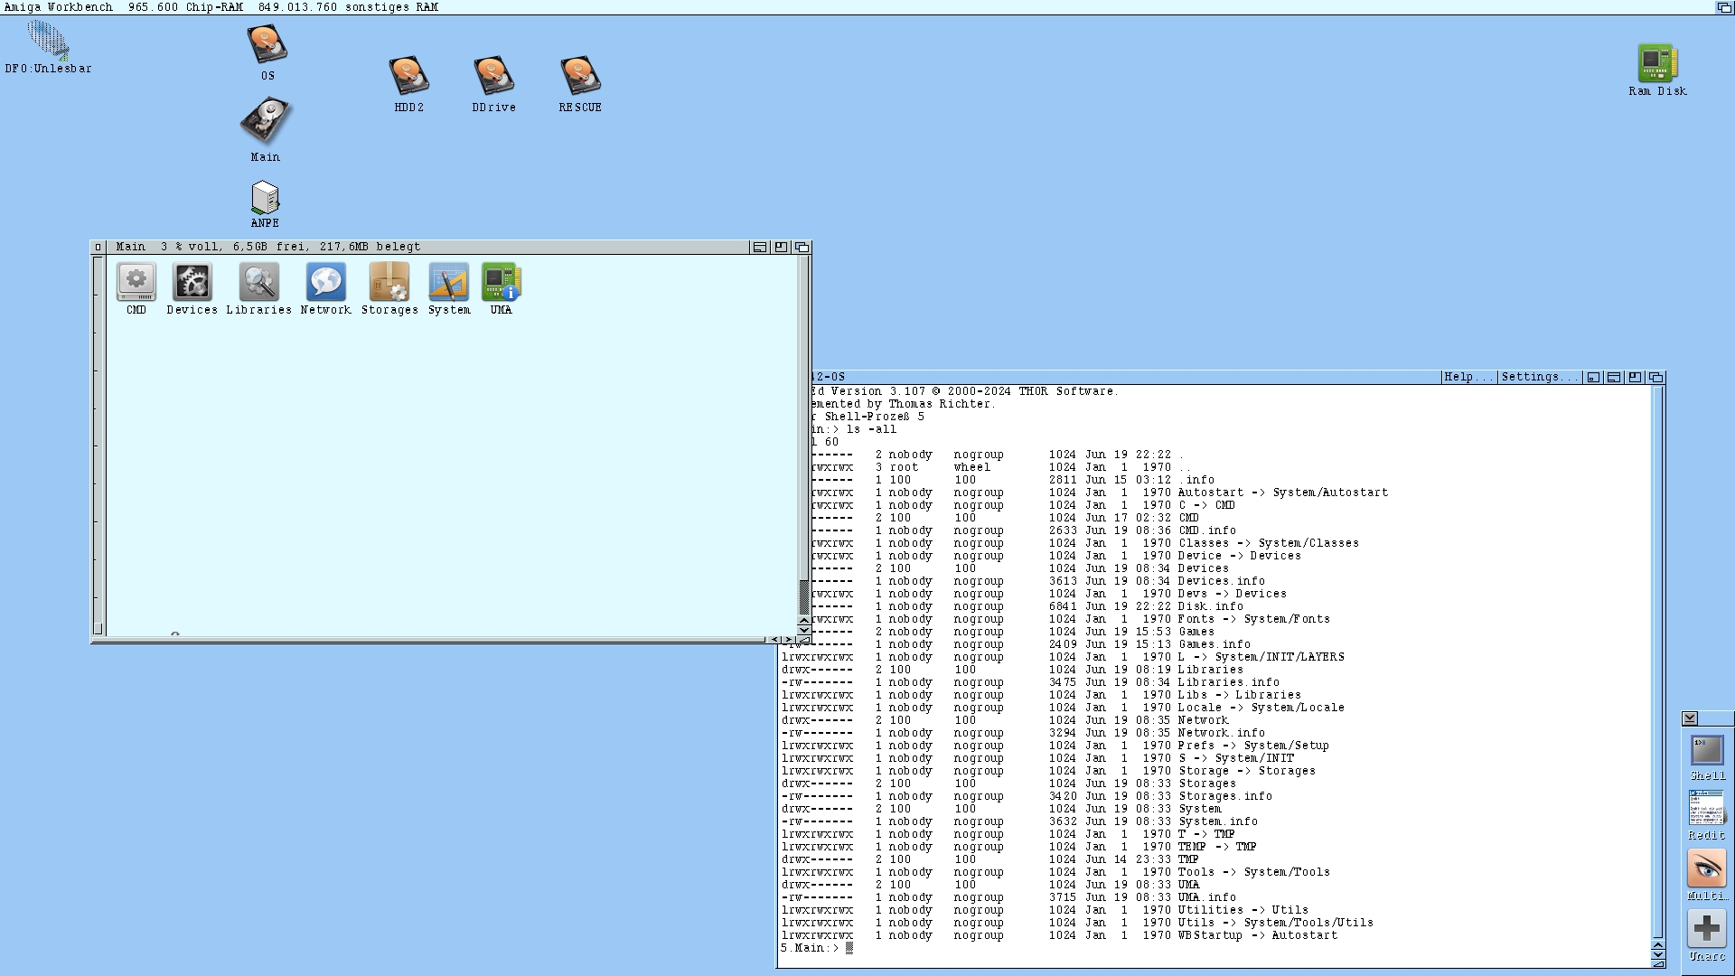Viewport: 1735px width, 976px height.
Task: Select the ANPE server icon
Action: click(265, 198)
